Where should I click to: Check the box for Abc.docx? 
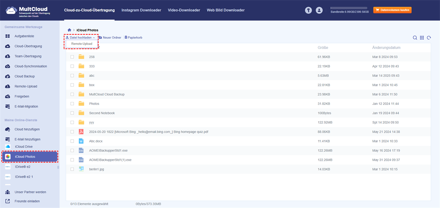(72, 141)
